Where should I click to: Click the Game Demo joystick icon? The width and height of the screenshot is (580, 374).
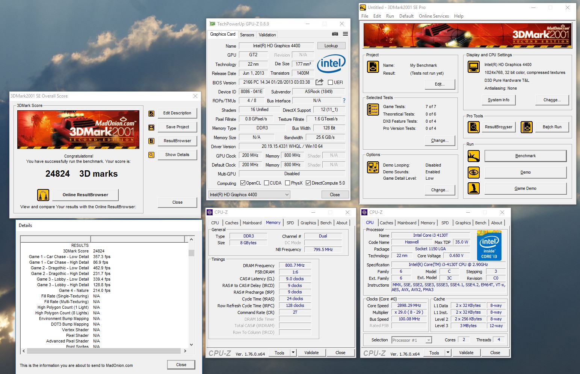pos(474,188)
